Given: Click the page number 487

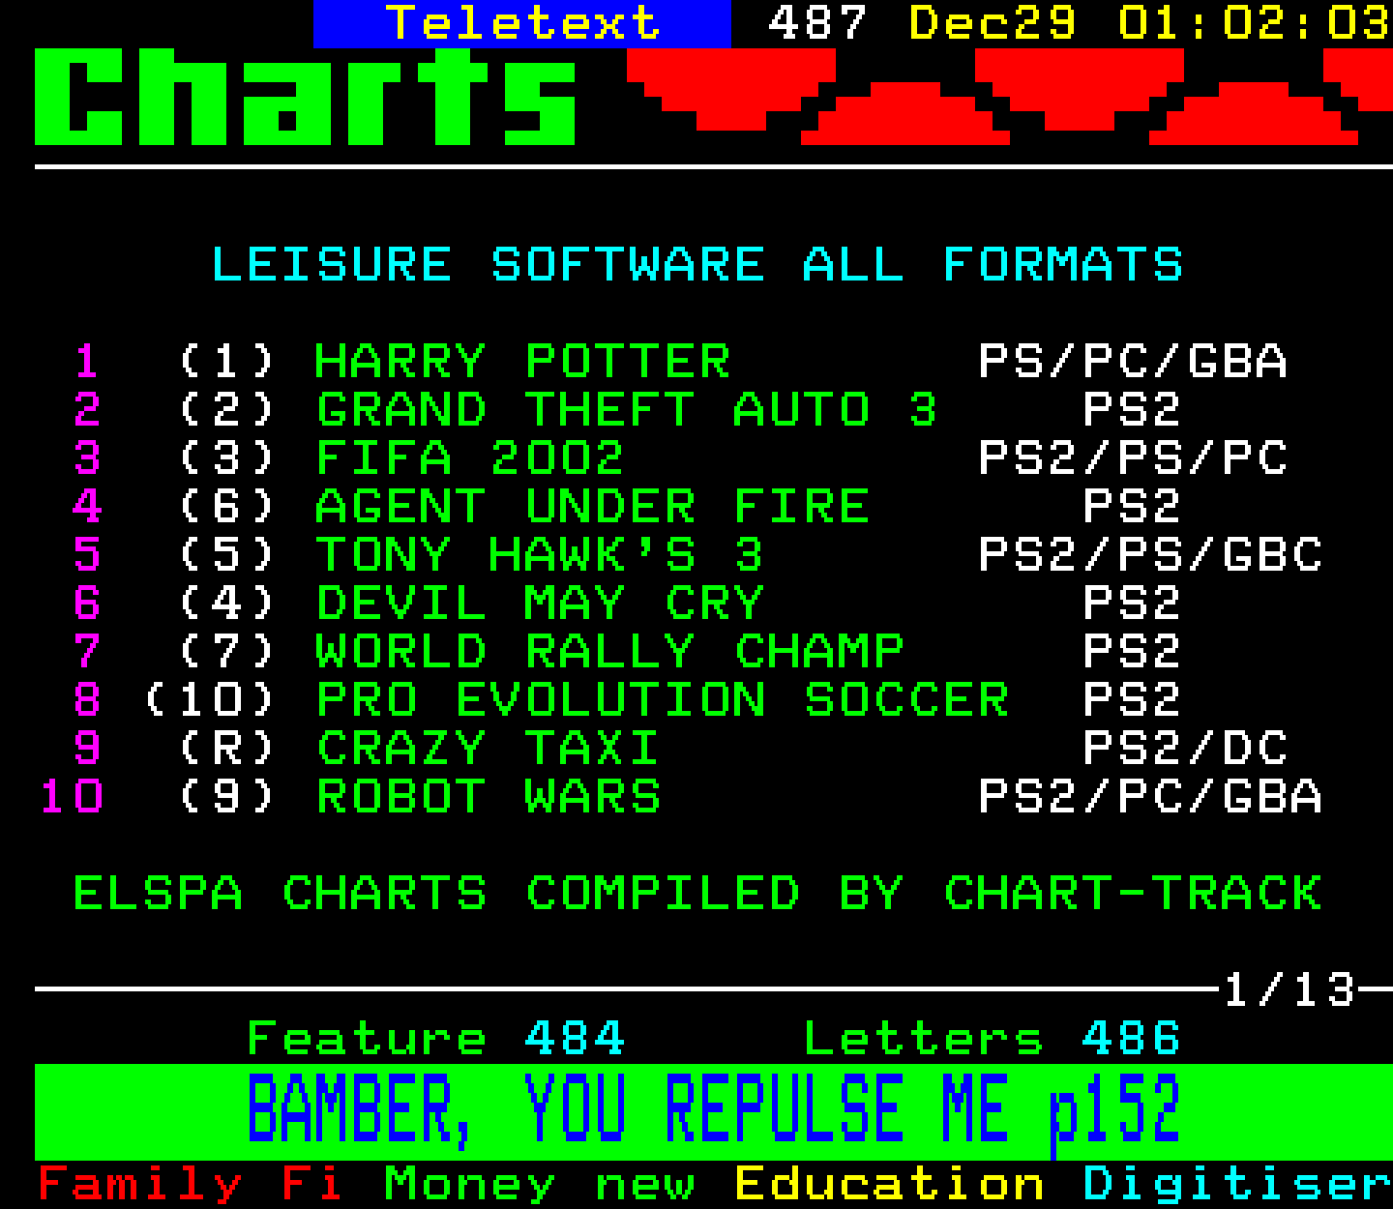Looking at the screenshot, I should click(818, 23).
